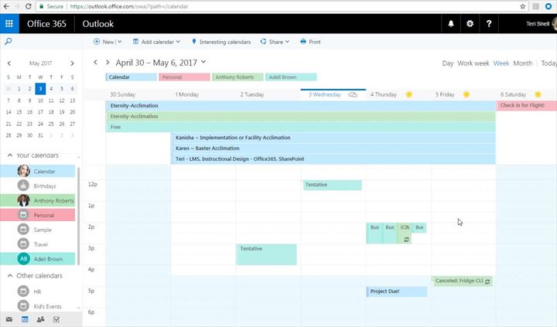Screen dimensions: 557x327
Task: Open Interesting calendars
Action: (x=220, y=42)
